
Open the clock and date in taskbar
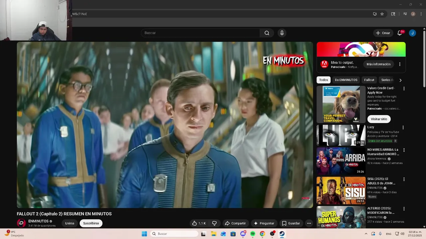click(x=415, y=234)
